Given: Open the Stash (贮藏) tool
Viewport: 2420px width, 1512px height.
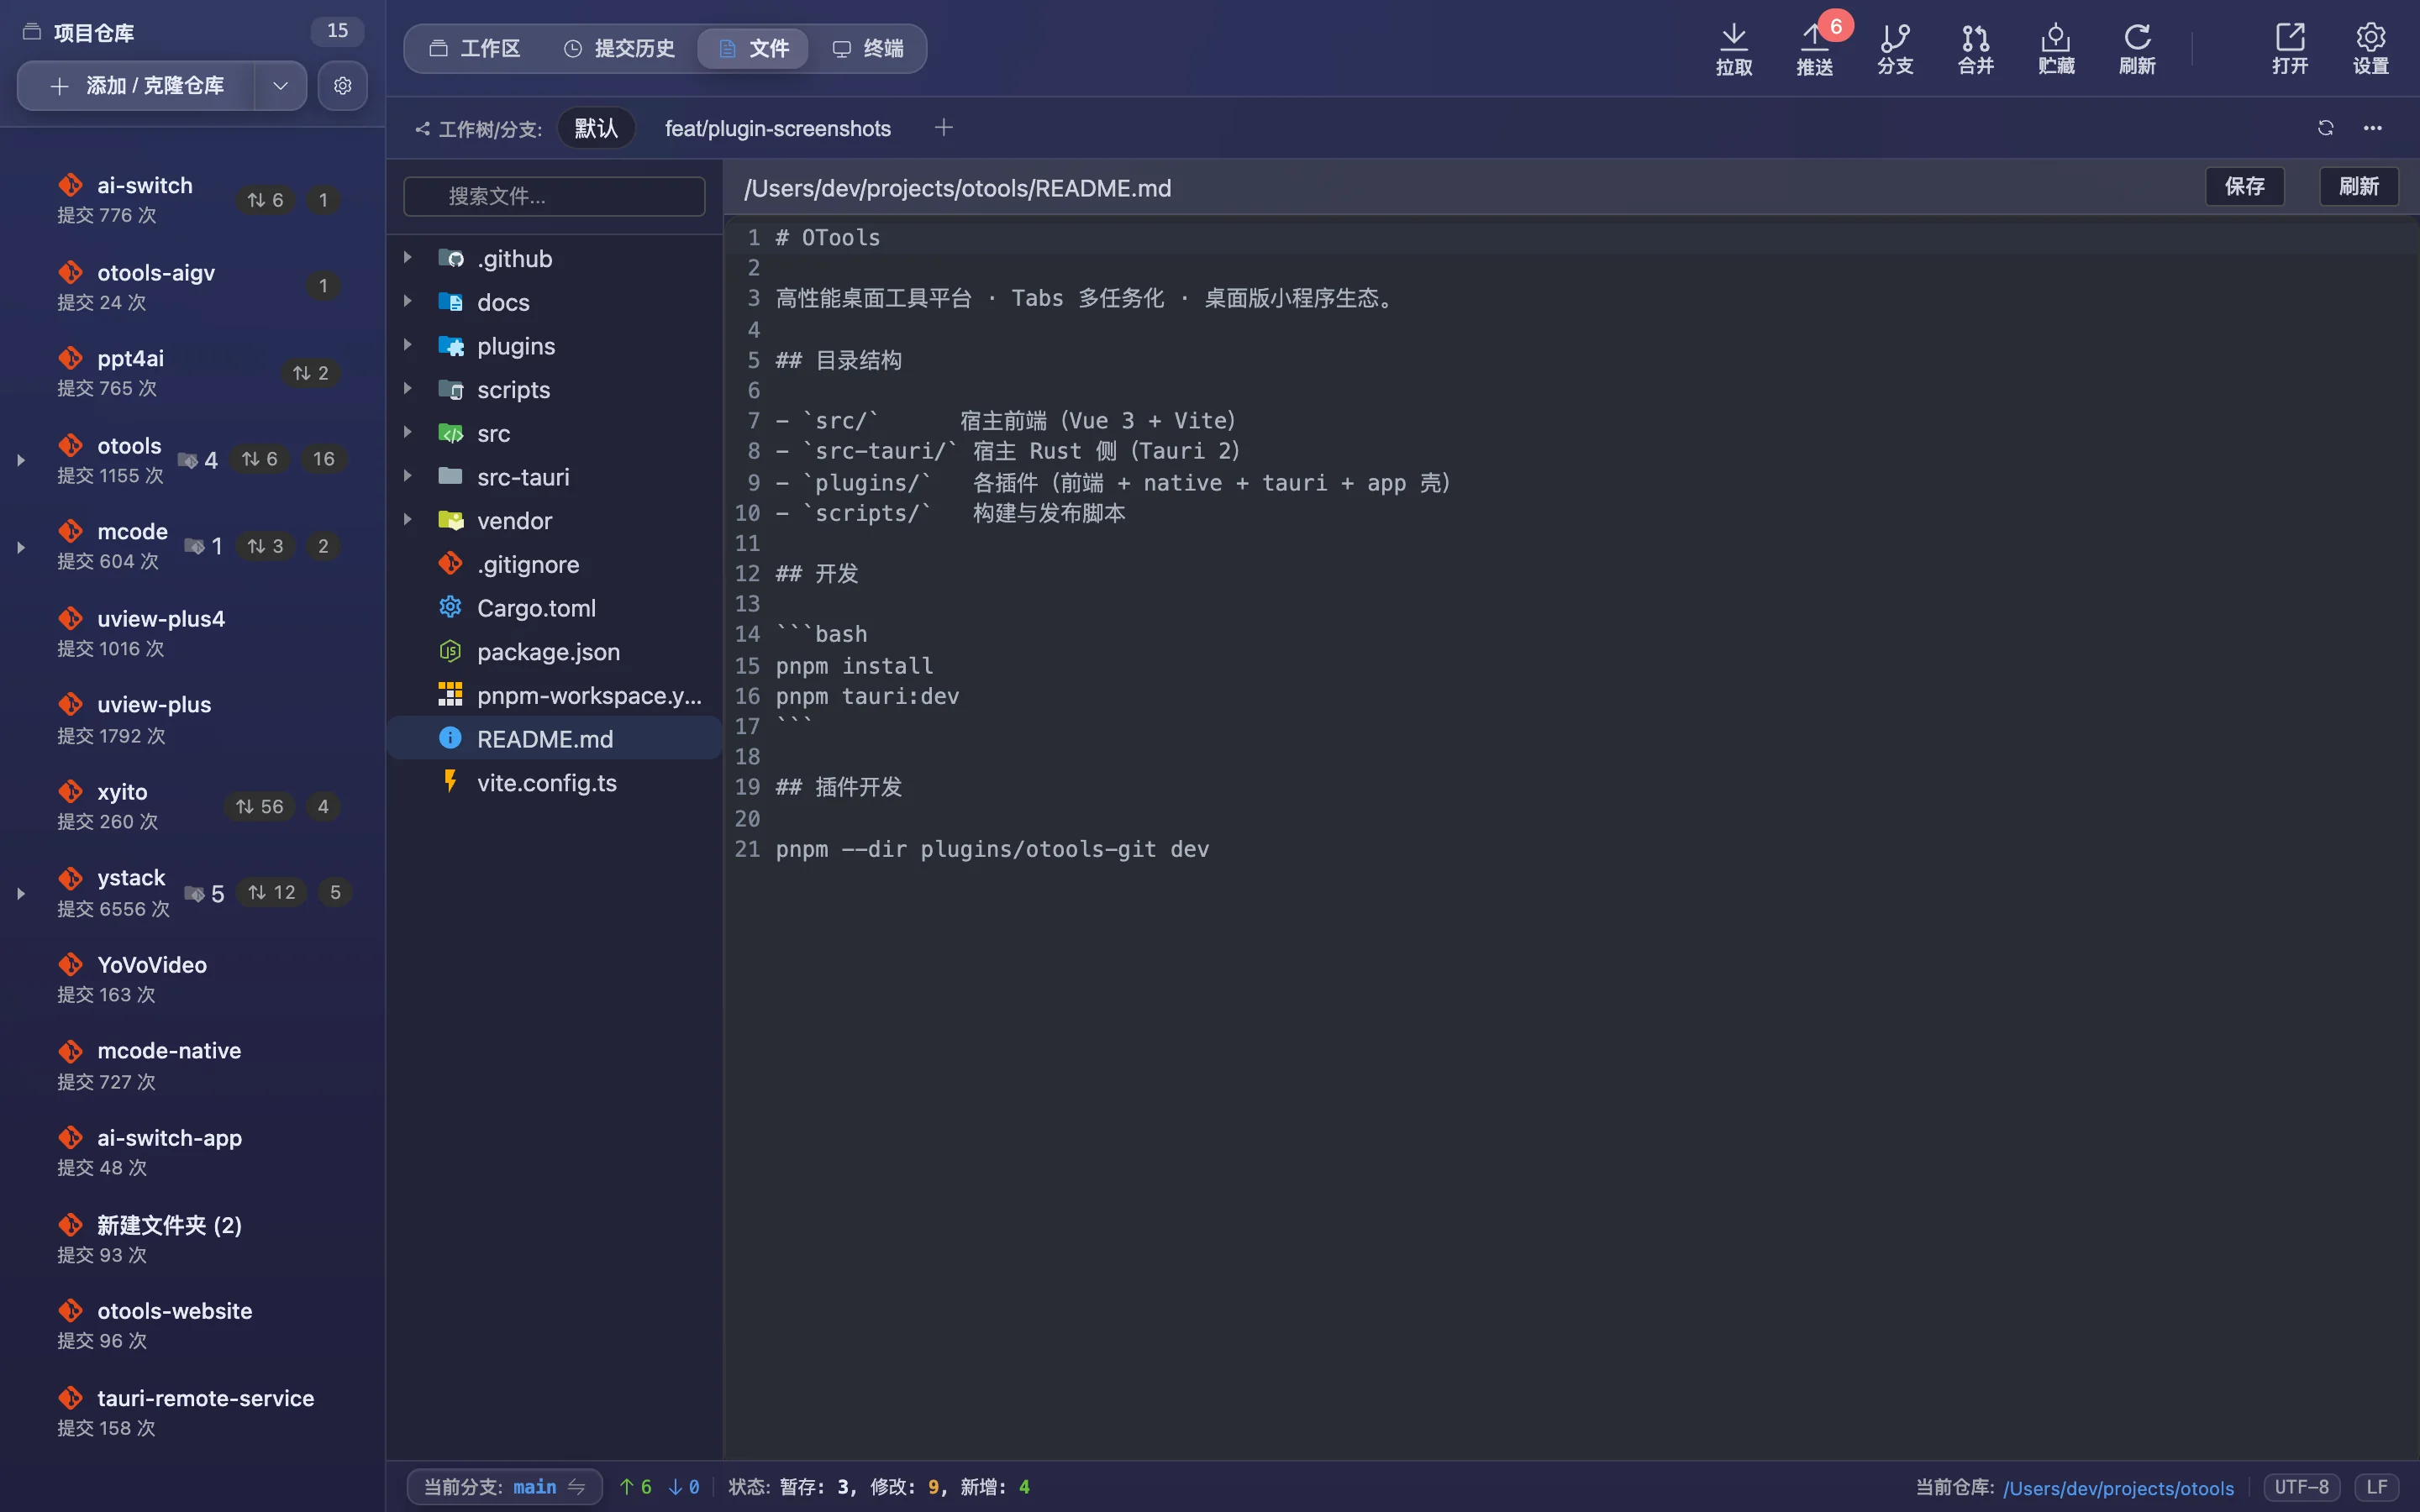Looking at the screenshot, I should point(2056,49).
